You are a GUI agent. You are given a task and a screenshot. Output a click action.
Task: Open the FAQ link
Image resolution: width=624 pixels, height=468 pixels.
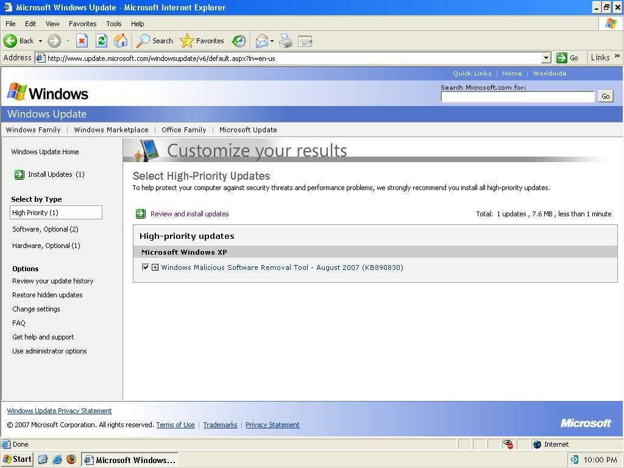(19, 323)
